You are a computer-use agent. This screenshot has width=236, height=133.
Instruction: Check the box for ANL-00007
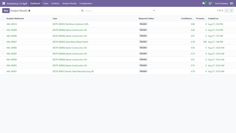(3, 42)
